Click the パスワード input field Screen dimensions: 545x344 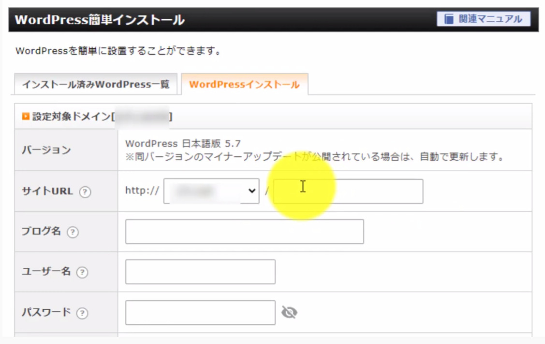point(200,313)
